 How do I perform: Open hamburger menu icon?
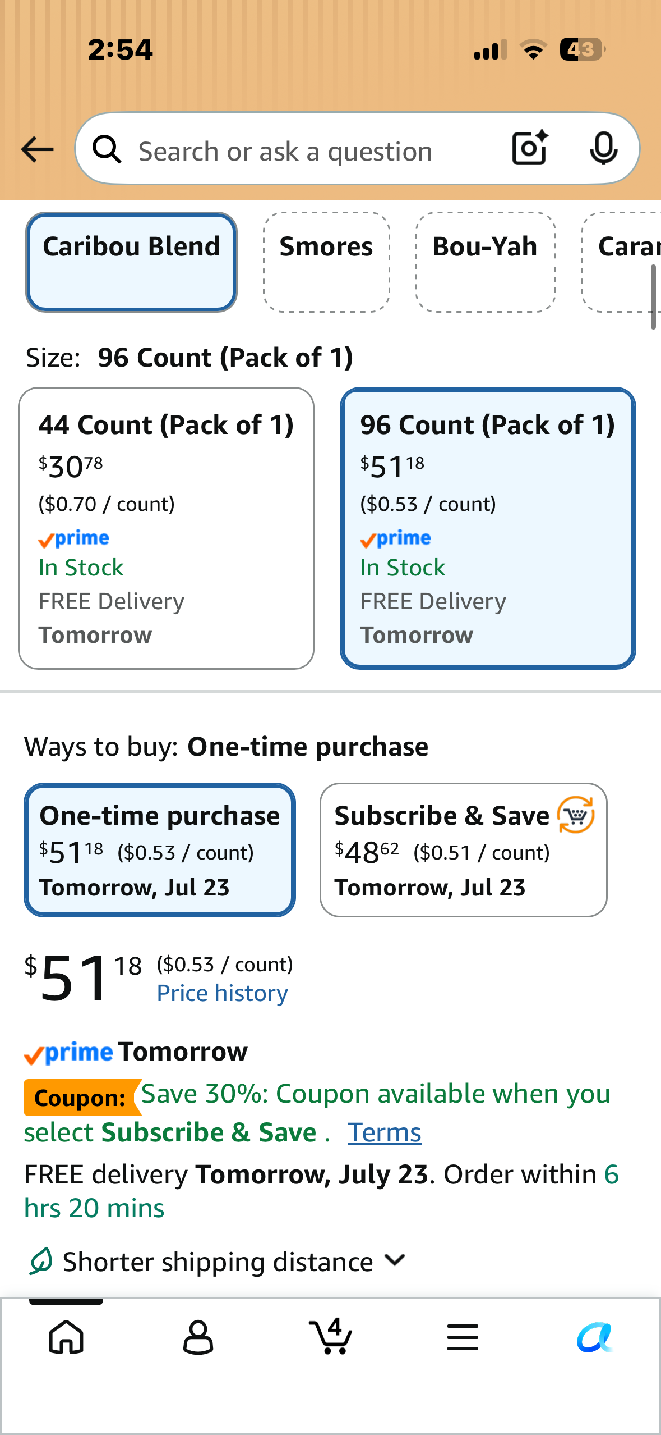click(463, 1337)
